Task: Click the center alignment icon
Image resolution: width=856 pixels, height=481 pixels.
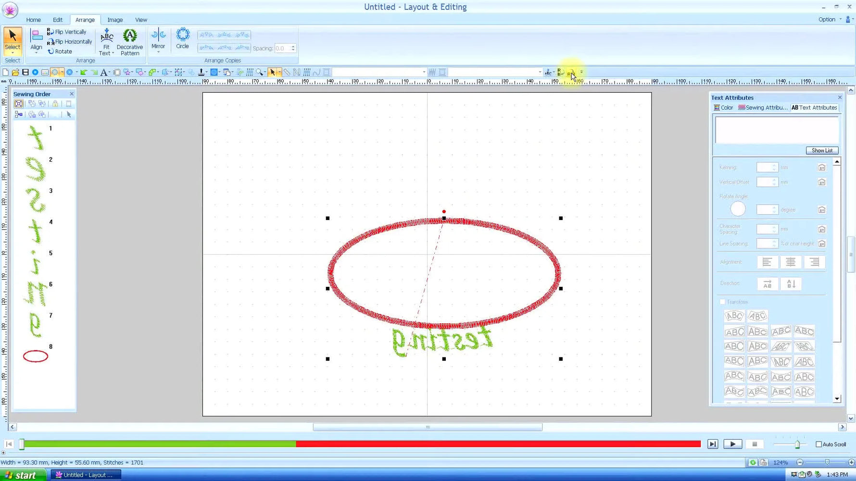Action: point(791,262)
